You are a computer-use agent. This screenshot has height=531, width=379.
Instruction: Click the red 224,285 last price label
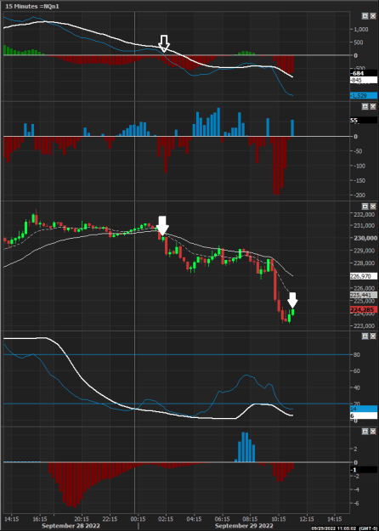pyautogui.click(x=364, y=309)
